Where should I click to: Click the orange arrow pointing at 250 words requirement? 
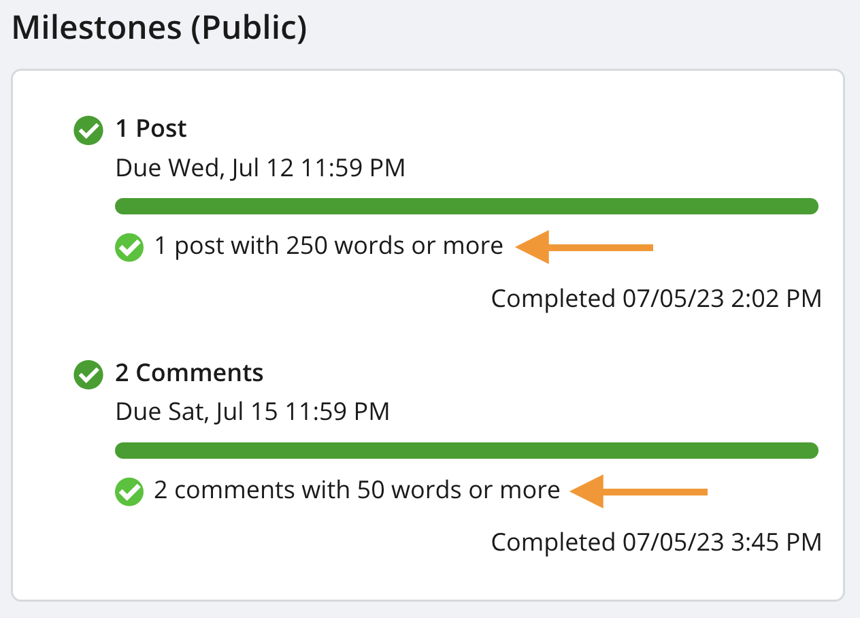click(584, 246)
